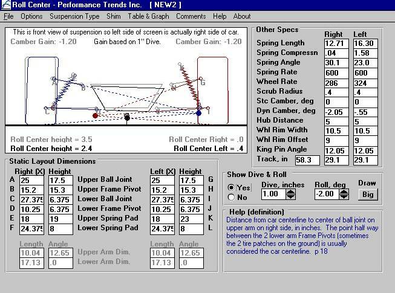Open the Suspension Type menu
The width and height of the screenshot is (395, 293).
(x=74, y=16)
